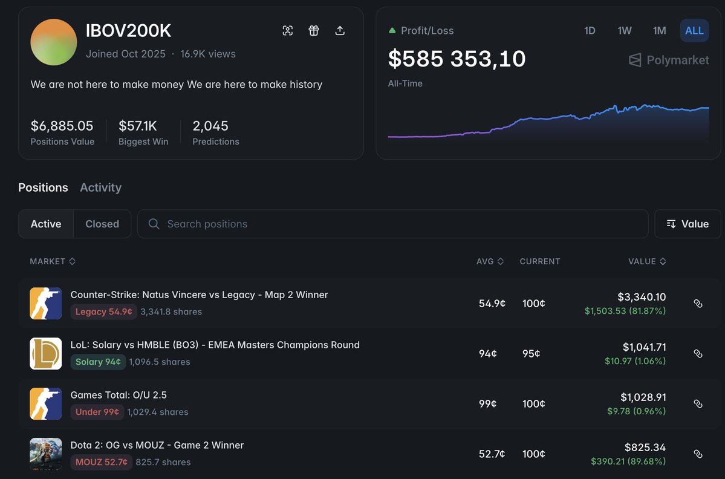Click the $1,503.53 (81.87%) gain text
Image resolution: width=725 pixels, height=479 pixels.
coord(625,311)
